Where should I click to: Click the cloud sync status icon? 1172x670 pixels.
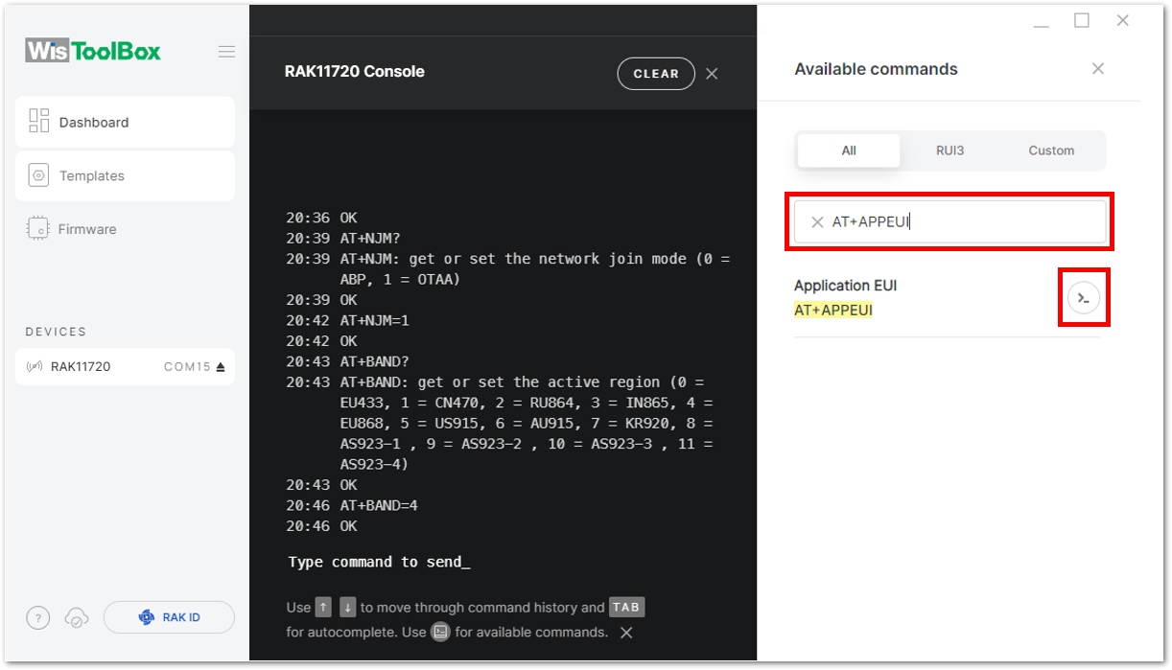coord(77,618)
